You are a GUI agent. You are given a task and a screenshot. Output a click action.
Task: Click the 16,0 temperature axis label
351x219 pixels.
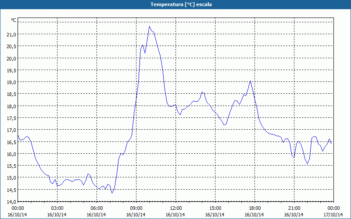(12, 154)
